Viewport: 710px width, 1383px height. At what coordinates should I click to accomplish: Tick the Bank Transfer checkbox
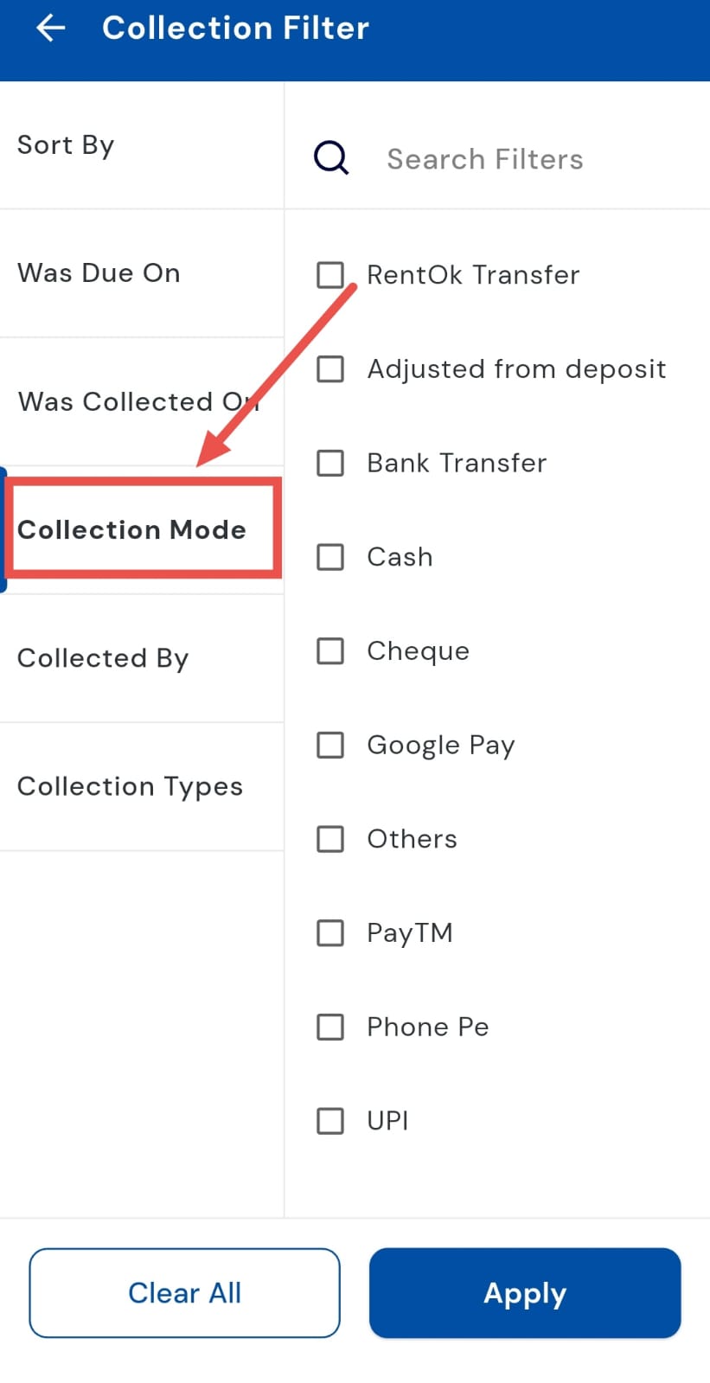(330, 463)
